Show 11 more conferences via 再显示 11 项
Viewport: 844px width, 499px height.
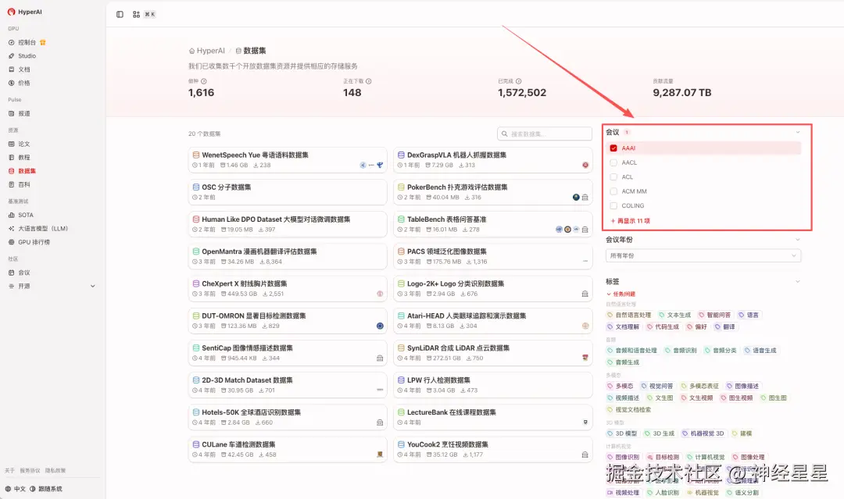pos(631,221)
